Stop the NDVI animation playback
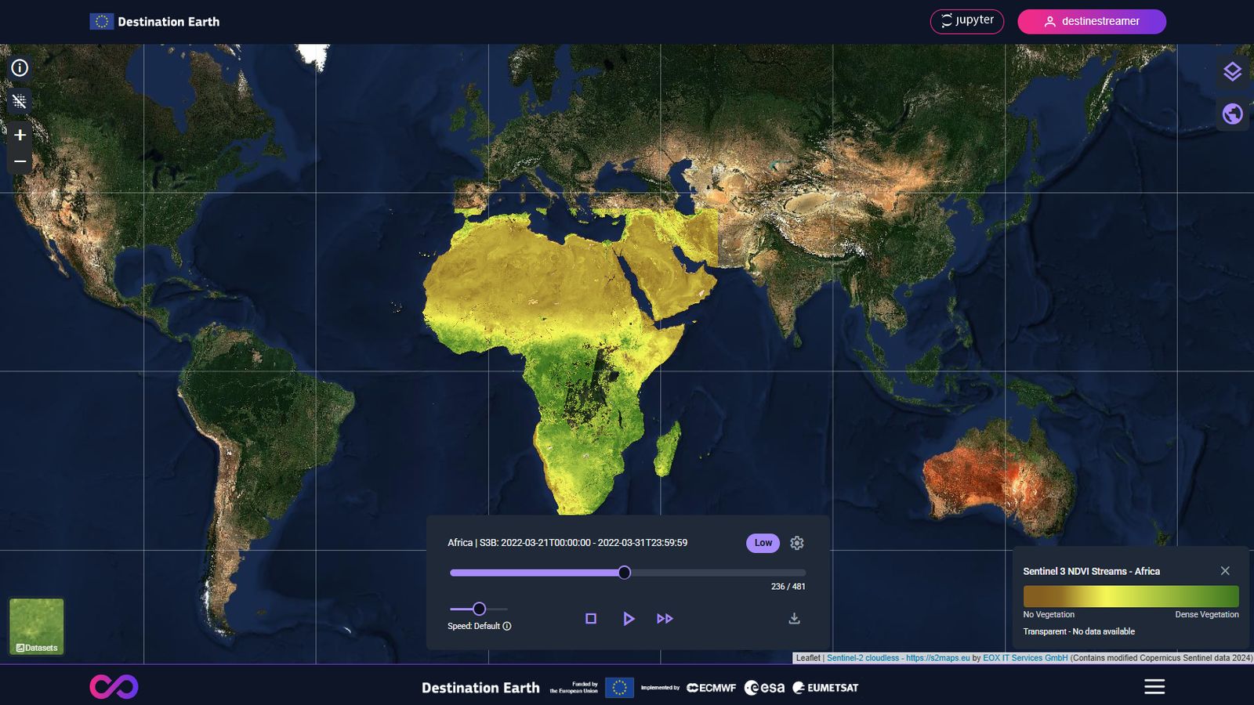The height and width of the screenshot is (705, 1254). coord(592,618)
